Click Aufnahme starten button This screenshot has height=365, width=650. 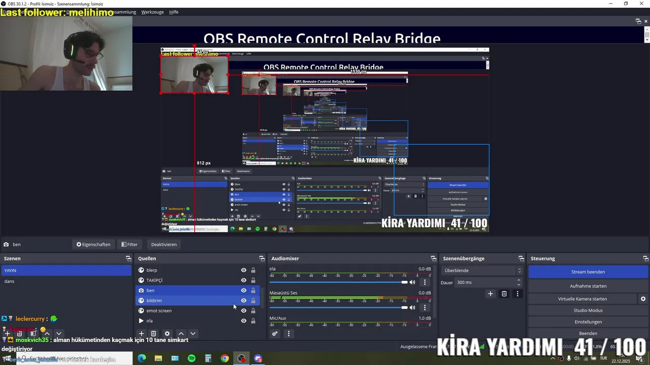pyautogui.click(x=588, y=286)
